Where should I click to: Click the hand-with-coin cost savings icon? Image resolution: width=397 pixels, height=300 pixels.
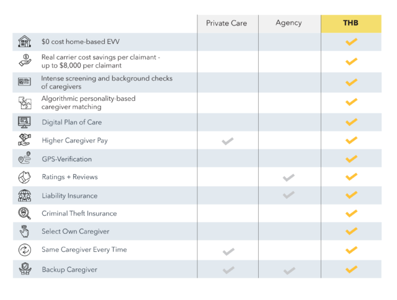coord(25,61)
